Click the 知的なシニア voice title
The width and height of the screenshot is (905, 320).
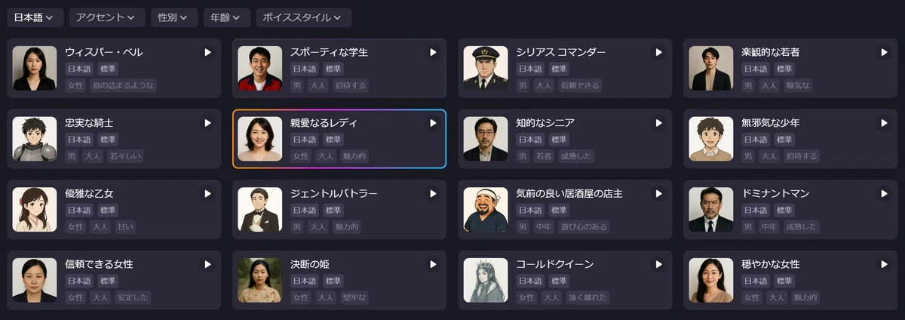545,123
